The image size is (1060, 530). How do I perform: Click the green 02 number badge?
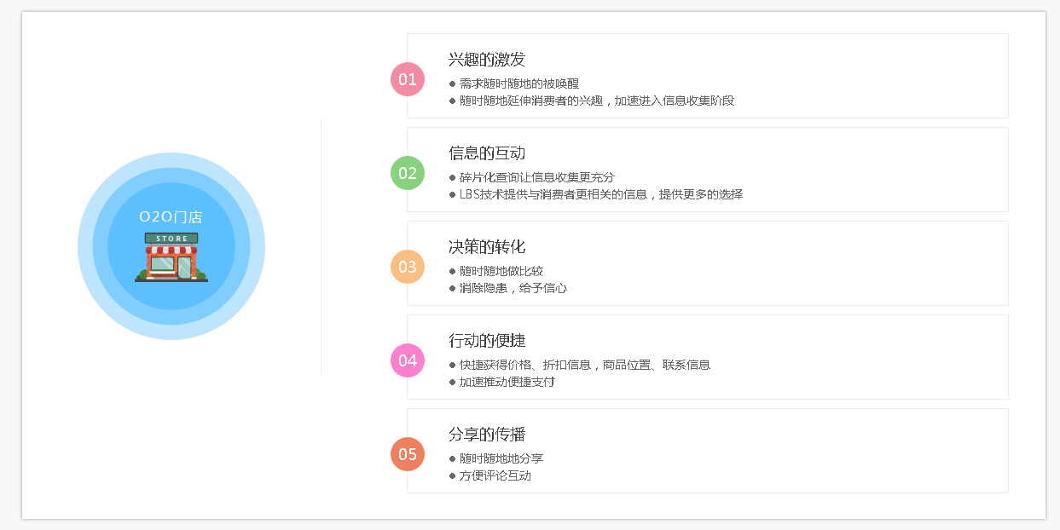click(x=408, y=173)
